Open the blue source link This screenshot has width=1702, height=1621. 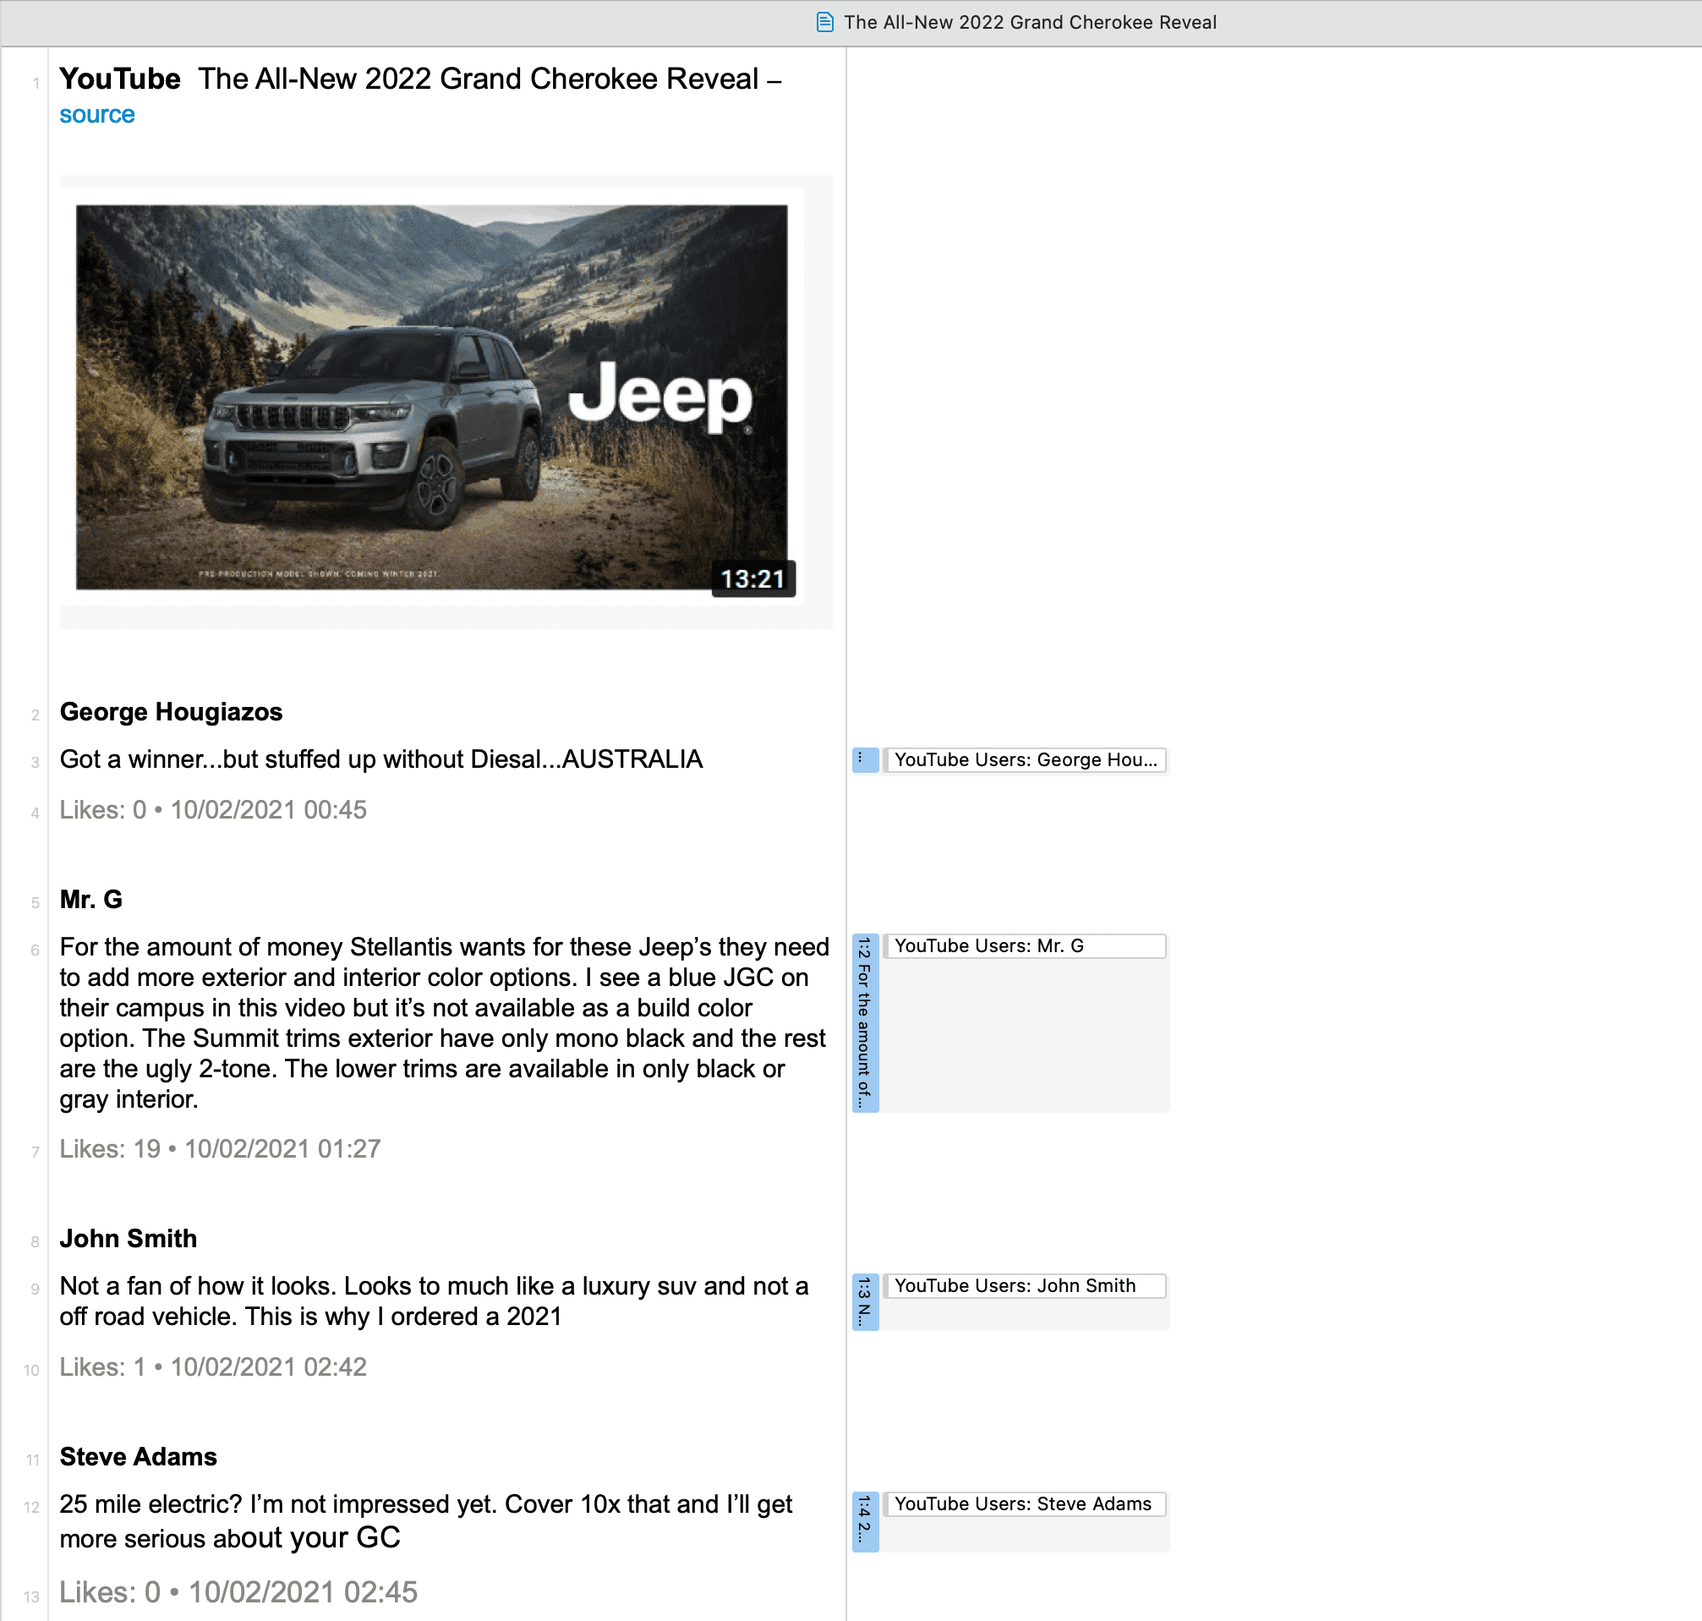pos(96,115)
